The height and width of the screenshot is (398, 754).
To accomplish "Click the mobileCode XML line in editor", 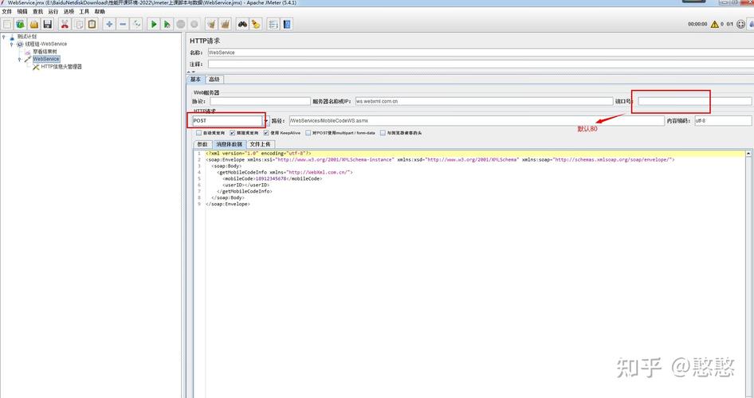I will 272,178.
